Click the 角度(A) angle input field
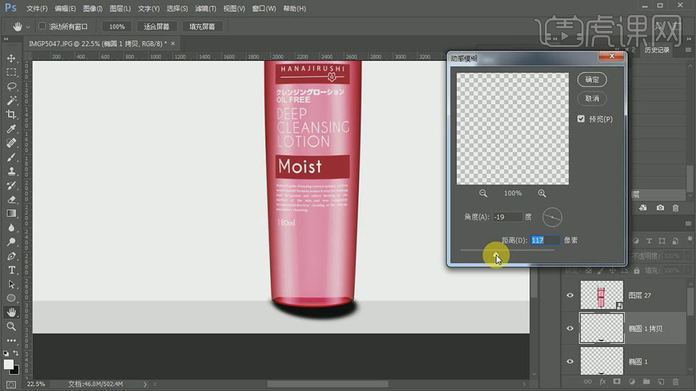The height and width of the screenshot is (391, 696). coord(508,217)
